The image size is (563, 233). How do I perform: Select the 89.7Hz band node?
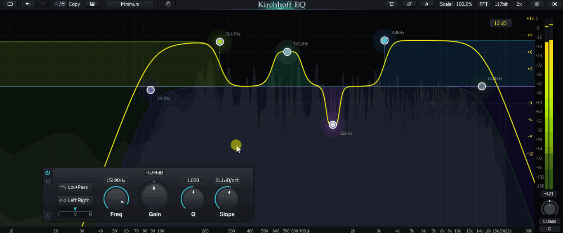point(151,90)
